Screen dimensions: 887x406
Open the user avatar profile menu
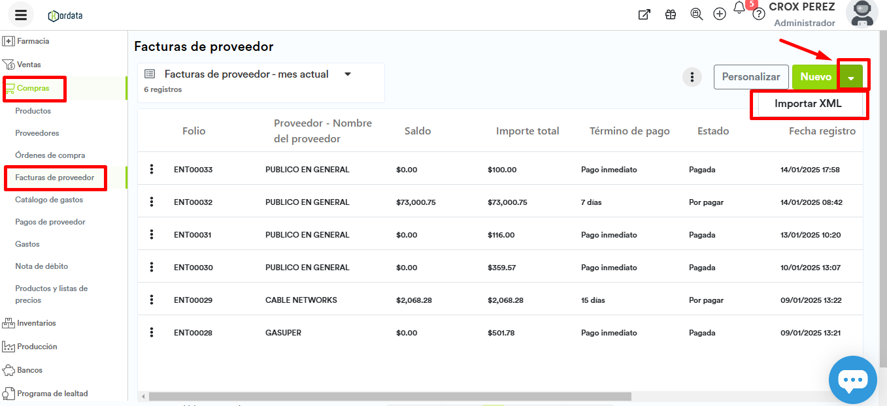tap(862, 14)
